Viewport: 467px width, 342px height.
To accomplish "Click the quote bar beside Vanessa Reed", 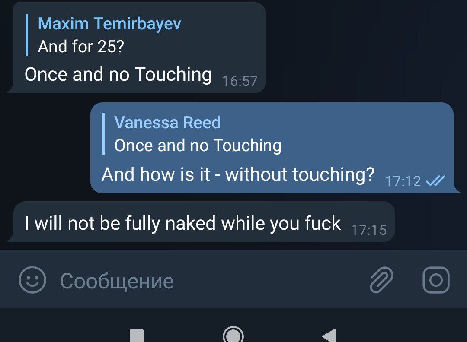I will click(x=103, y=133).
